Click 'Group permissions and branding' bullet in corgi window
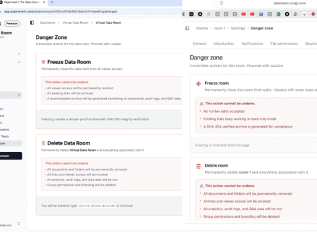 tap(241, 216)
